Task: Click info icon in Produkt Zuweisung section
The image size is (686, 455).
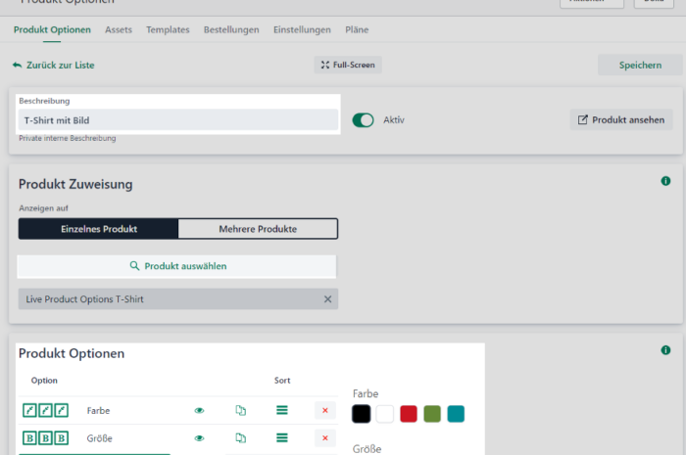Action: [x=665, y=181]
